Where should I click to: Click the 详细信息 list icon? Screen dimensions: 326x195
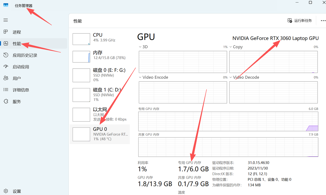click(x=6, y=90)
